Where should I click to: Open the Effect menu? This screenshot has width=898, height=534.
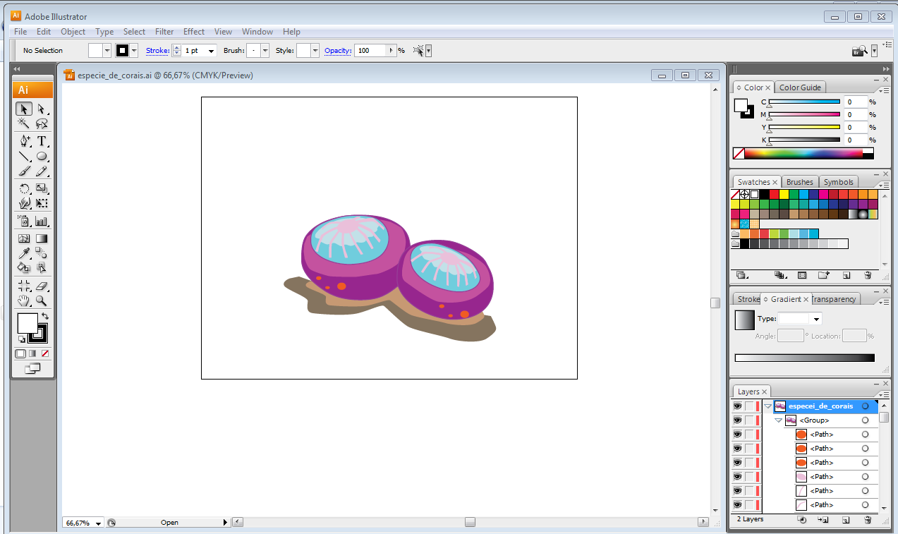[x=193, y=32]
